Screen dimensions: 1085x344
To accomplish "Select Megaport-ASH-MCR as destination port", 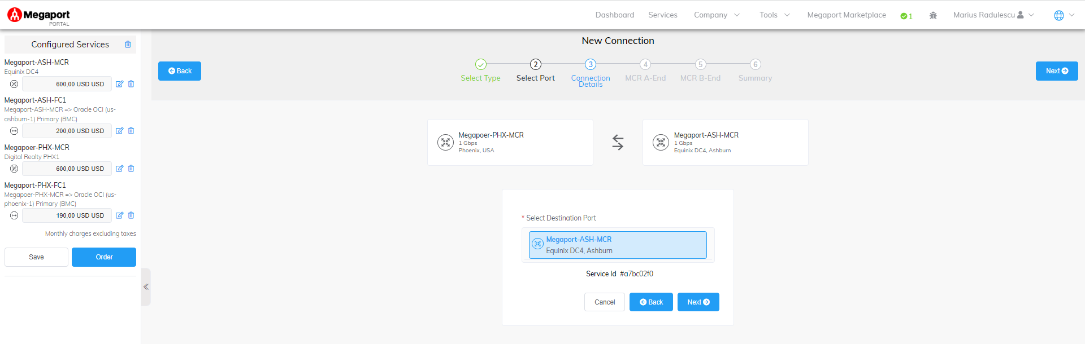I will click(x=617, y=245).
